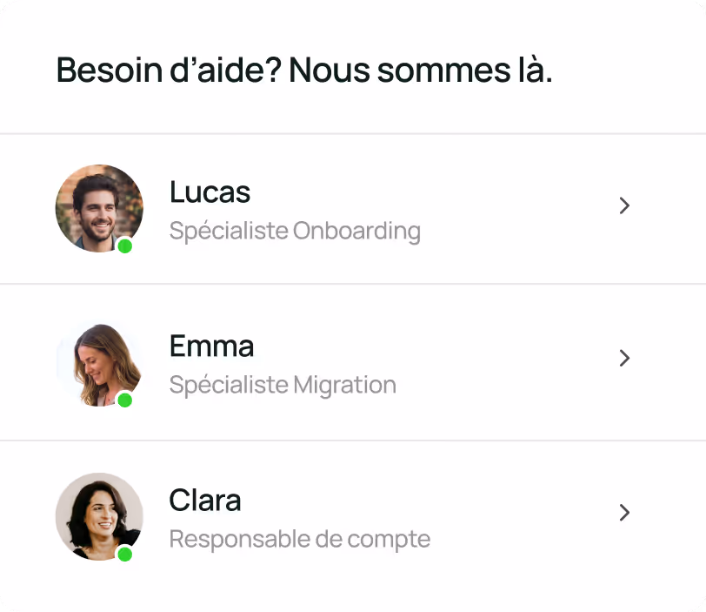The width and height of the screenshot is (706, 612).
Task: Click Clara's green online status badge
Action: click(124, 555)
